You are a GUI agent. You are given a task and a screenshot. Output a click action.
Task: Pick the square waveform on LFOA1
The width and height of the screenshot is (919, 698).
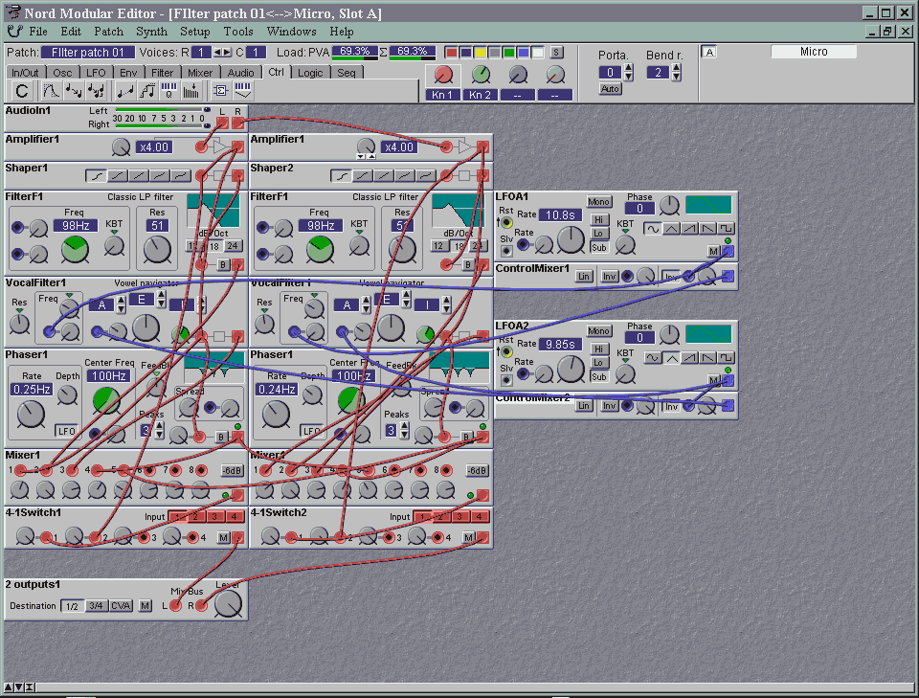pos(727,229)
